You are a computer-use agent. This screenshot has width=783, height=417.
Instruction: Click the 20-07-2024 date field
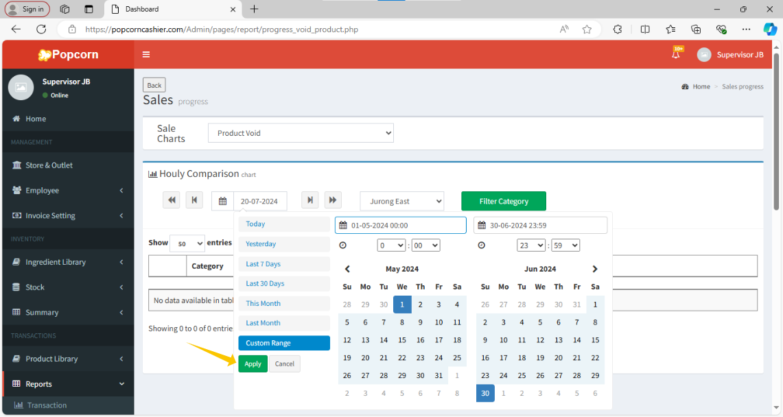tap(260, 201)
